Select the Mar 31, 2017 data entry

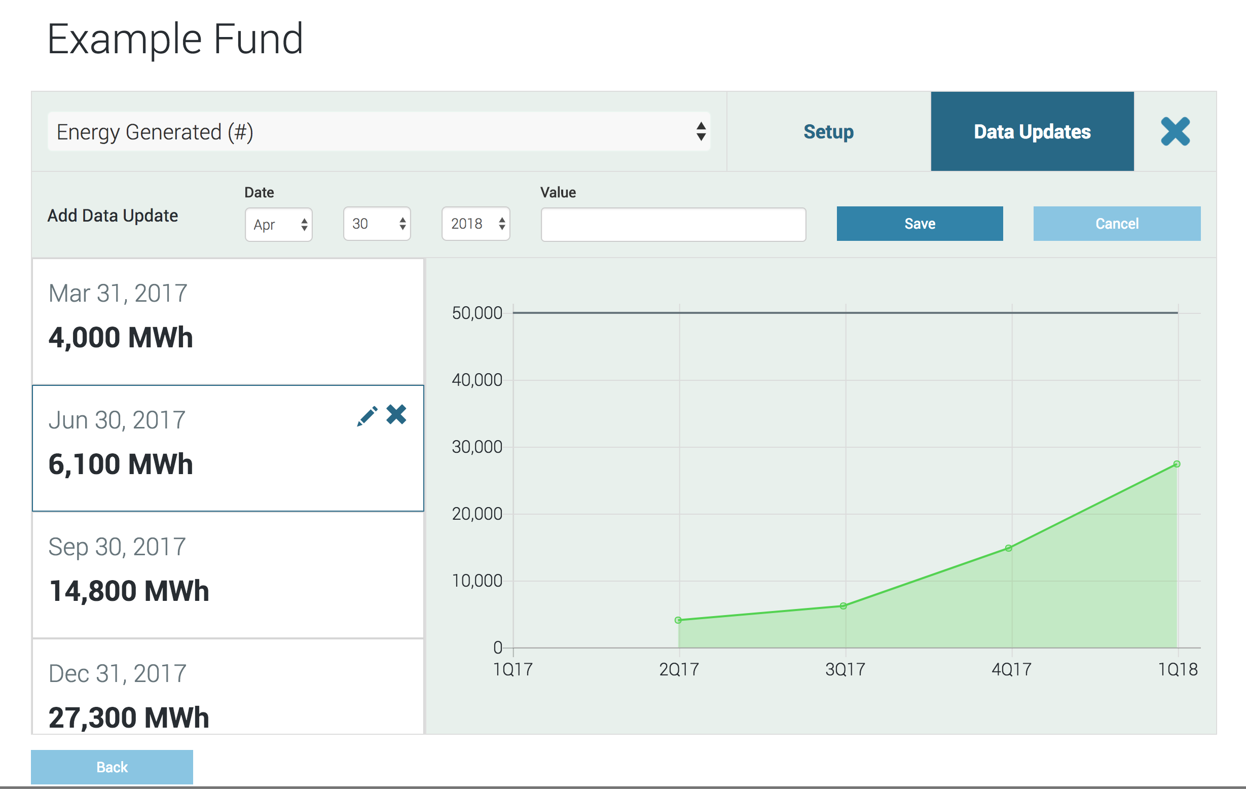point(228,321)
